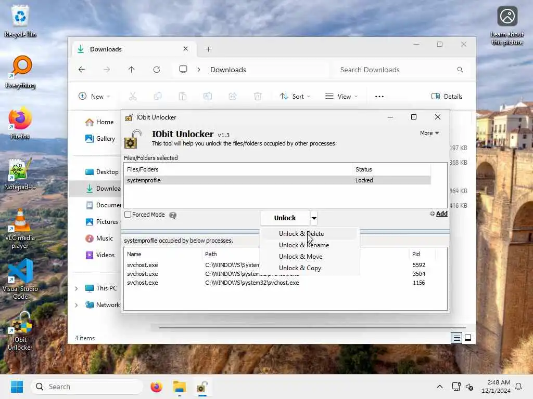Open Firefox desktop shortcut
533x399 pixels.
click(x=20, y=123)
